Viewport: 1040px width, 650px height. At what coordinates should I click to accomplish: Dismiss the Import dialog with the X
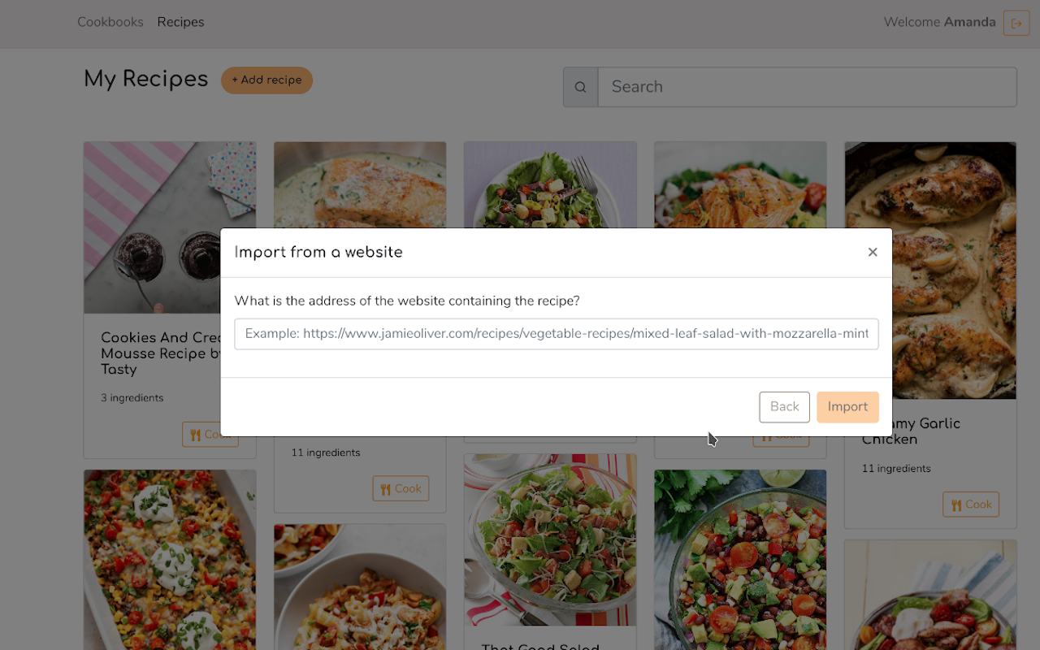(x=873, y=252)
